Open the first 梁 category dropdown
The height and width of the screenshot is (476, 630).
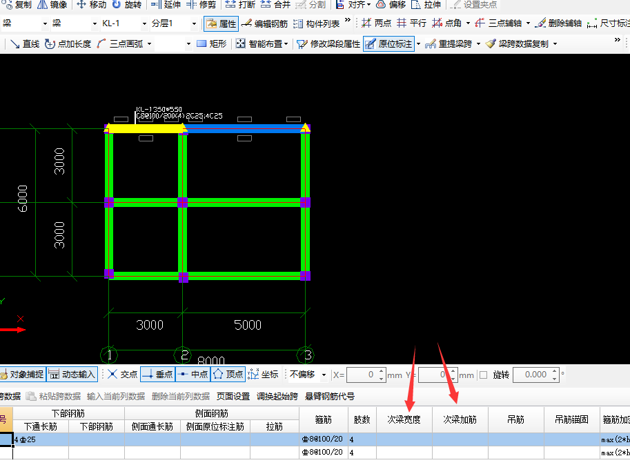pyautogui.click(x=45, y=23)
